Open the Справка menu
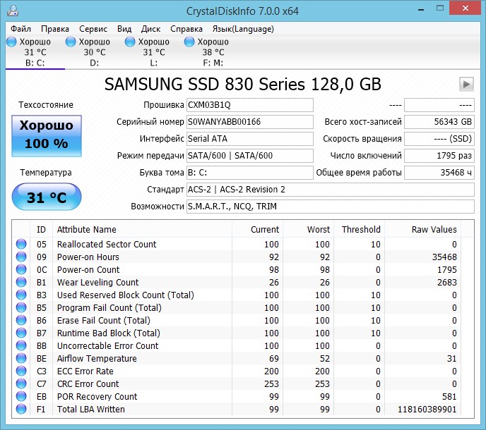The image size is (486, 430). tap(186, 29)
